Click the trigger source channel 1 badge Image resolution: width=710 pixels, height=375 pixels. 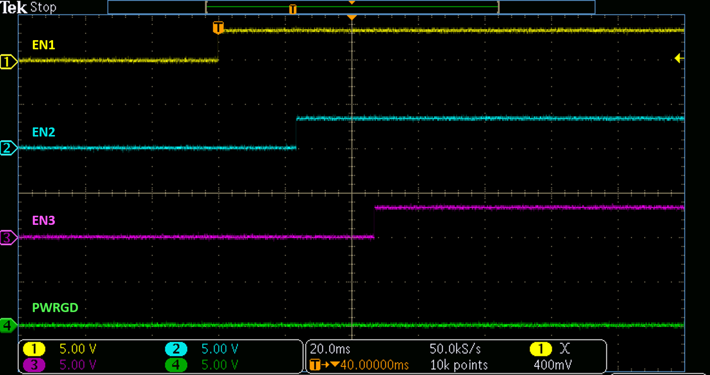[x=541, y=349]
